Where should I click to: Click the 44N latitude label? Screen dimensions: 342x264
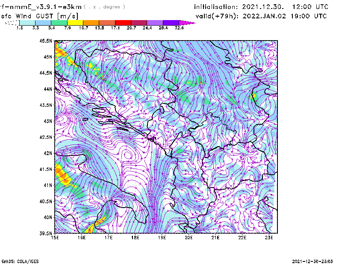(48, 89)
